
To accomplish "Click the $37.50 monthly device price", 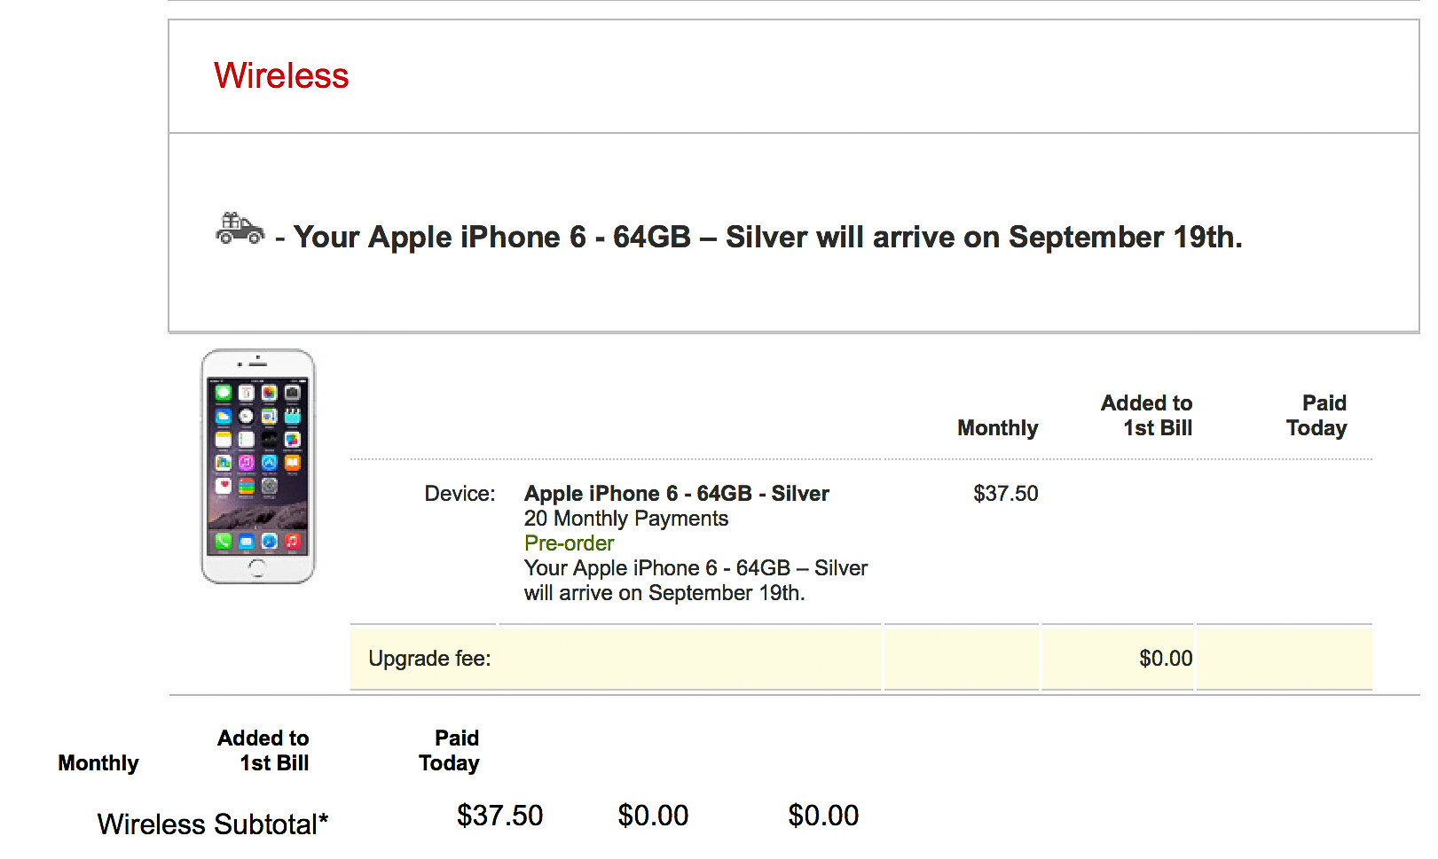I will [1005, 493].
